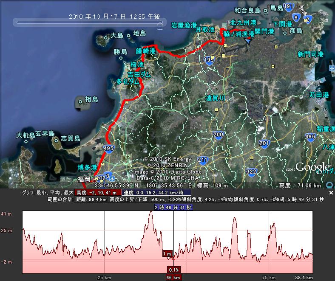Select the 高度 elevation graph metric
This screenshot has height=281, width=335.
click(97, 193)
